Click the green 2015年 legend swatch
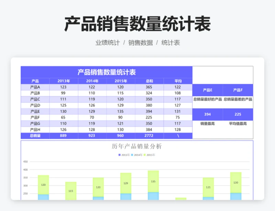Screen dimensions: 275x211 click(x=145, y=155)
